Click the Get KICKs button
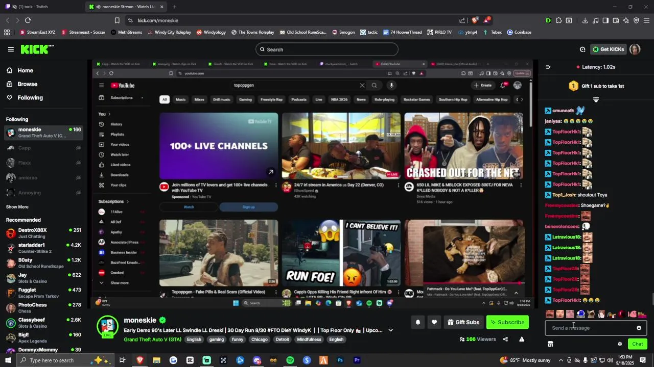This screenshot has height=367, width=654. point(608,49)
